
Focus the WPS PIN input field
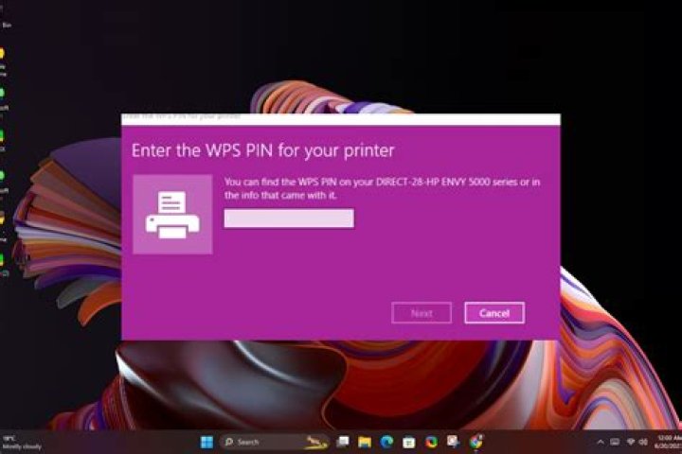pyautogui.click(x=289, y=218)
